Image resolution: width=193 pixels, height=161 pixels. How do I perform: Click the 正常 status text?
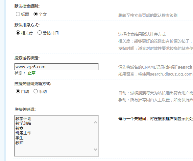[32, 73]
